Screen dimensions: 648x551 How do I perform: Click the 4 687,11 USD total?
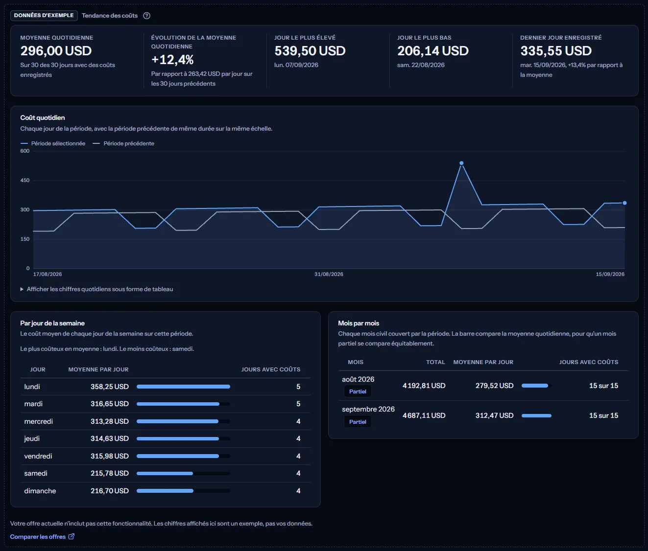(424, 415)
